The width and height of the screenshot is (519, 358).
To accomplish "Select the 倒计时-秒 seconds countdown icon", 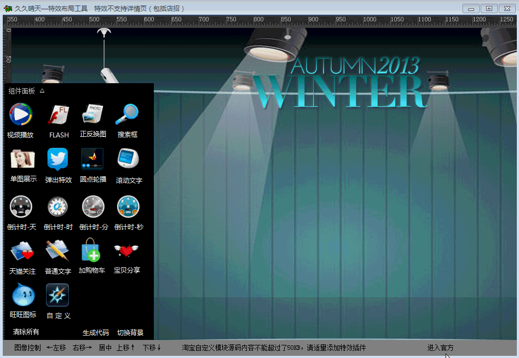I will click(x=129, y=207).
